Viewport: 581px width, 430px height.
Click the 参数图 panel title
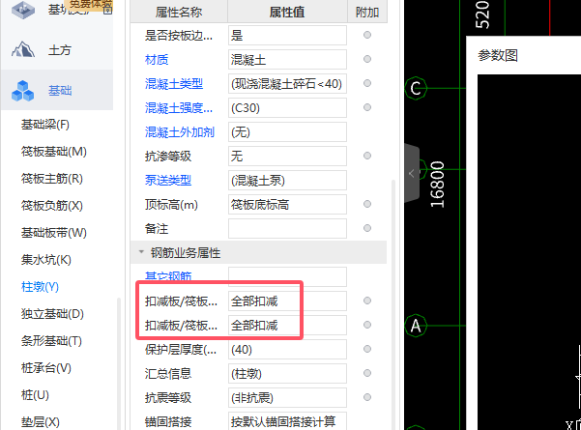pos(498,55)
